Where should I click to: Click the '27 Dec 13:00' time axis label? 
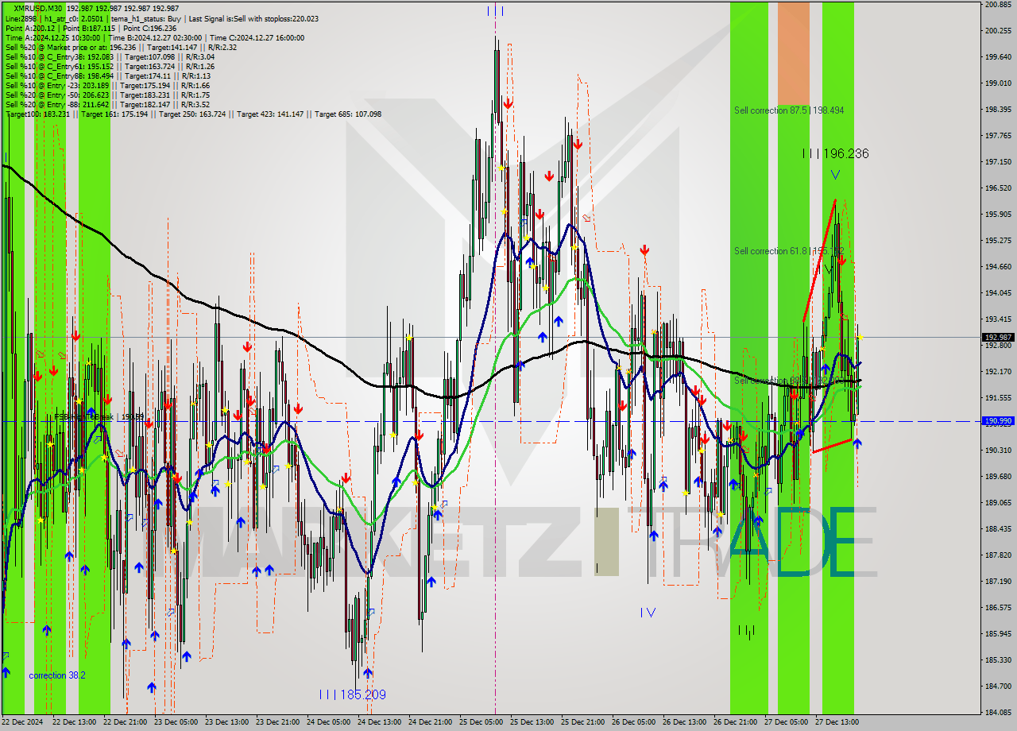coord(837,722)
